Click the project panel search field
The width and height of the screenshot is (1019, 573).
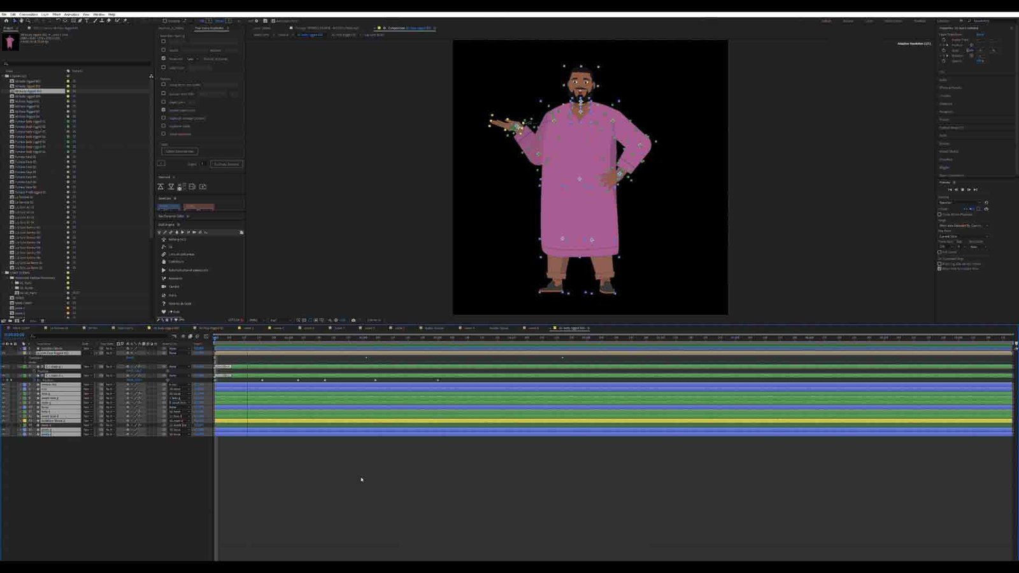click(x=76, y=63)
